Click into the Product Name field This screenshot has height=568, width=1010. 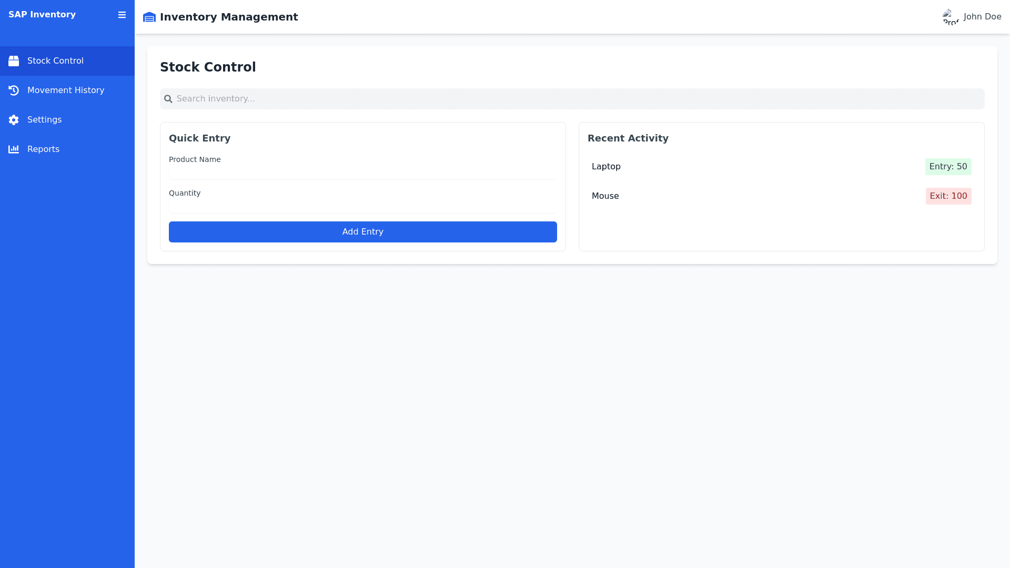tap(362, 173)
